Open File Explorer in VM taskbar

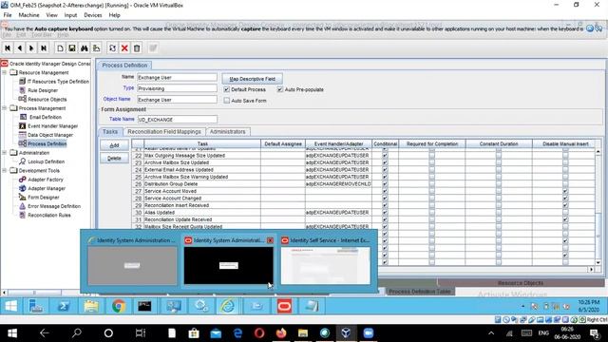click(91, 306)
